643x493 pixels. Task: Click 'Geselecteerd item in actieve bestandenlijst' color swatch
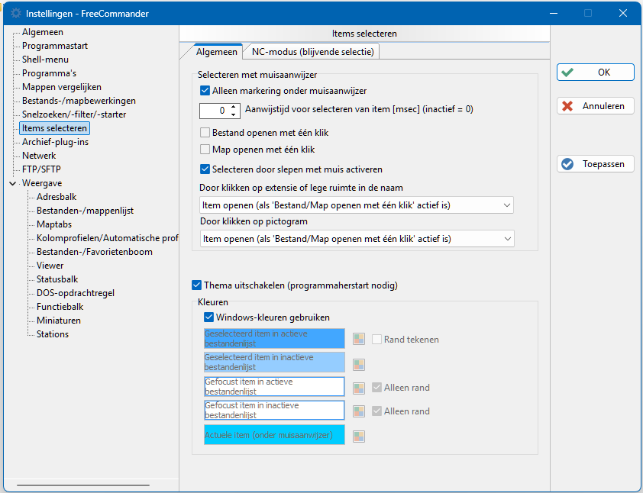pyautogui.click(x=274, y=339)
